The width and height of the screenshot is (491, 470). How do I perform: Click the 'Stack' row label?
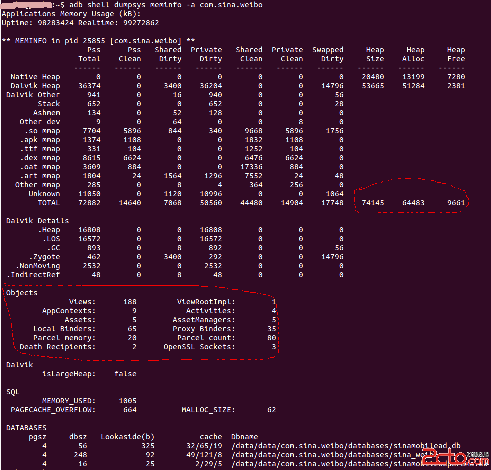[49, 104]
